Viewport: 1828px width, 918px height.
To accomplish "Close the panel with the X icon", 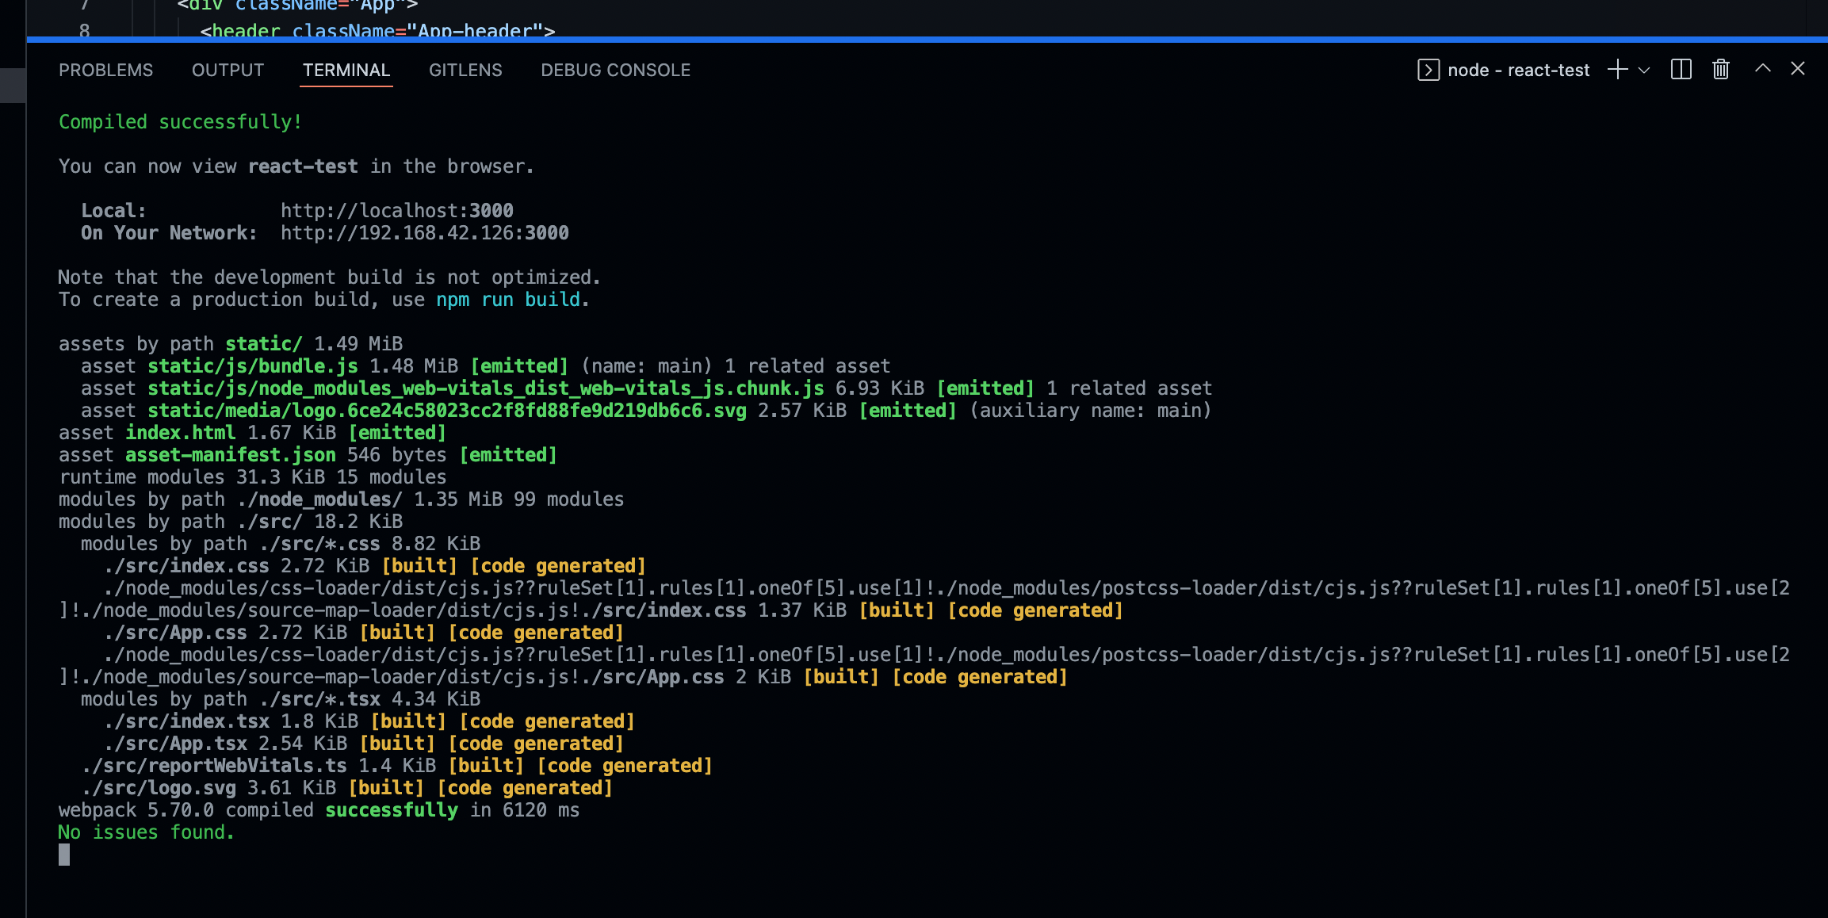I will tap(1797, 69).
